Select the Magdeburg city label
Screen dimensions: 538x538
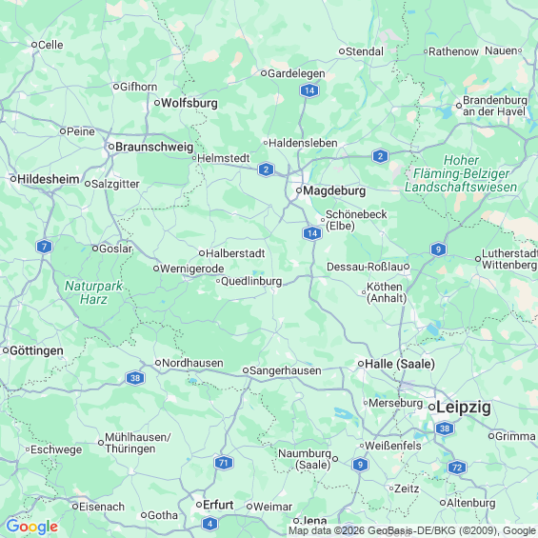334,190
